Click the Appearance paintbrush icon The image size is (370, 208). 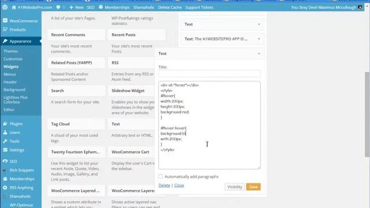click(x=5, y=41)
